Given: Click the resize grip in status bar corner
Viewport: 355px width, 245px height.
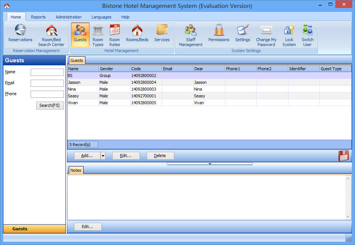Looking at the screenshot, I should tap(350, 239).
